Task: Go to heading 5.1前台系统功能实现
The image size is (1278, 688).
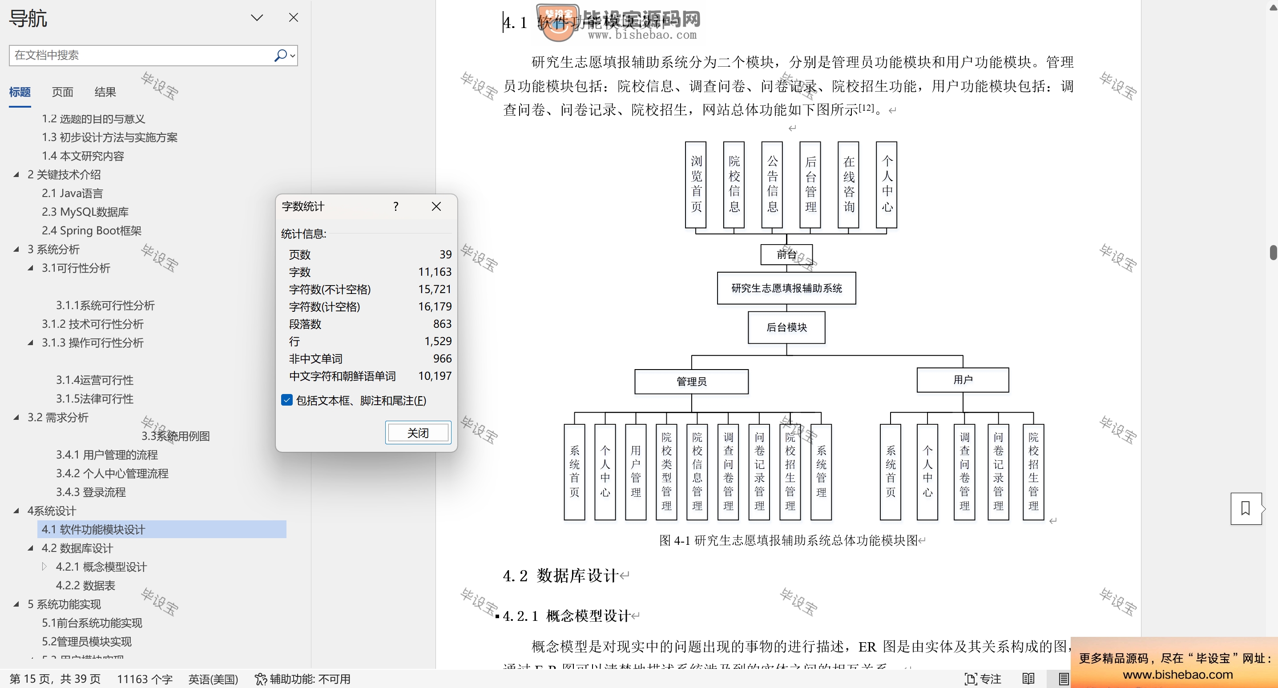Action: 92,623
